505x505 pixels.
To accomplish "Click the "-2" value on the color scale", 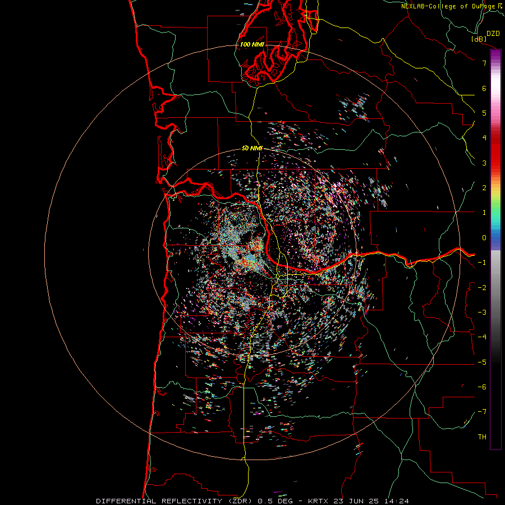I will (482, 288).
